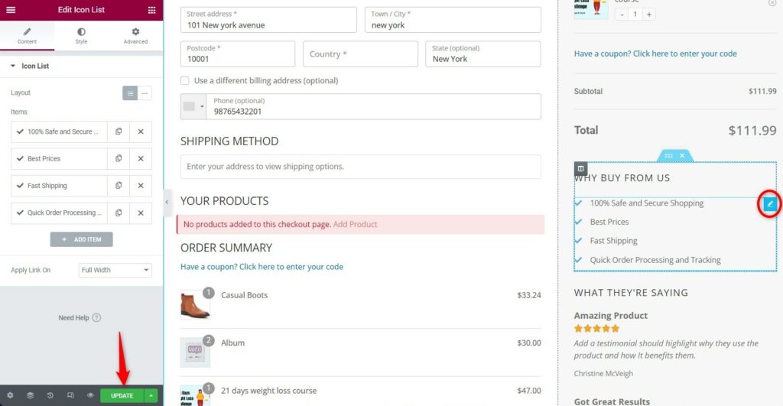This screenshot has width=783, height=406.
Task: Open the Elementor hamburger menu
Action: pyautogui.click(x=11, y=9)
